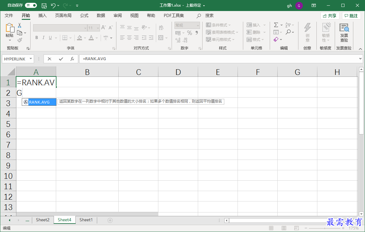Click the Insert Function fx icon
This screenshot has height=232, width=365.
pos(72,59)
